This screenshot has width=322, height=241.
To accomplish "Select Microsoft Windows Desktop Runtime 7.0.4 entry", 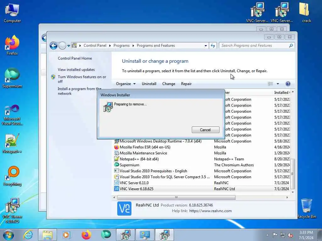I will tap(202, 141).
